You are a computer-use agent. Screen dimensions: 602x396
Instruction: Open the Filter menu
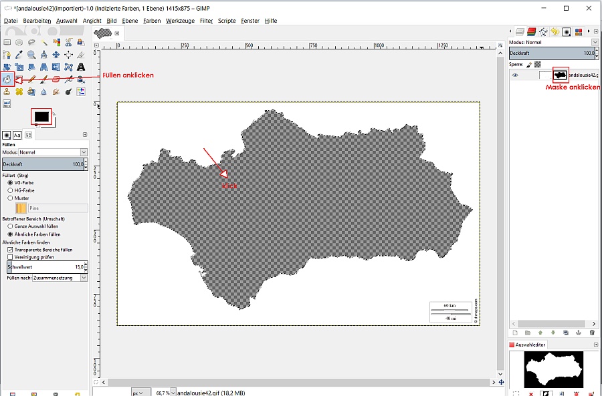(206, 21)
